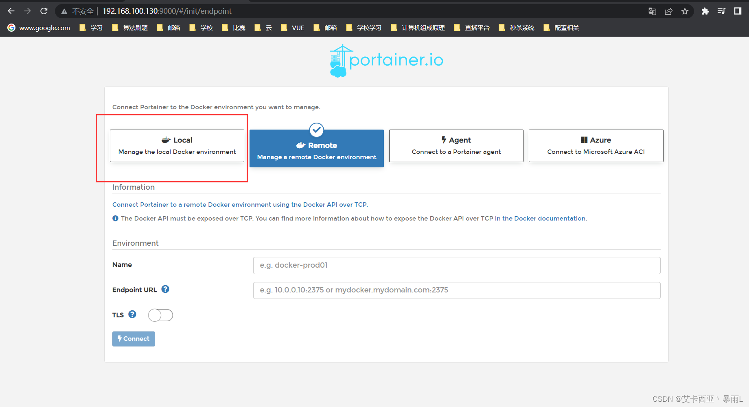Click the Name input field
This screenshot has width=749, height=407.
click(457, 265)
